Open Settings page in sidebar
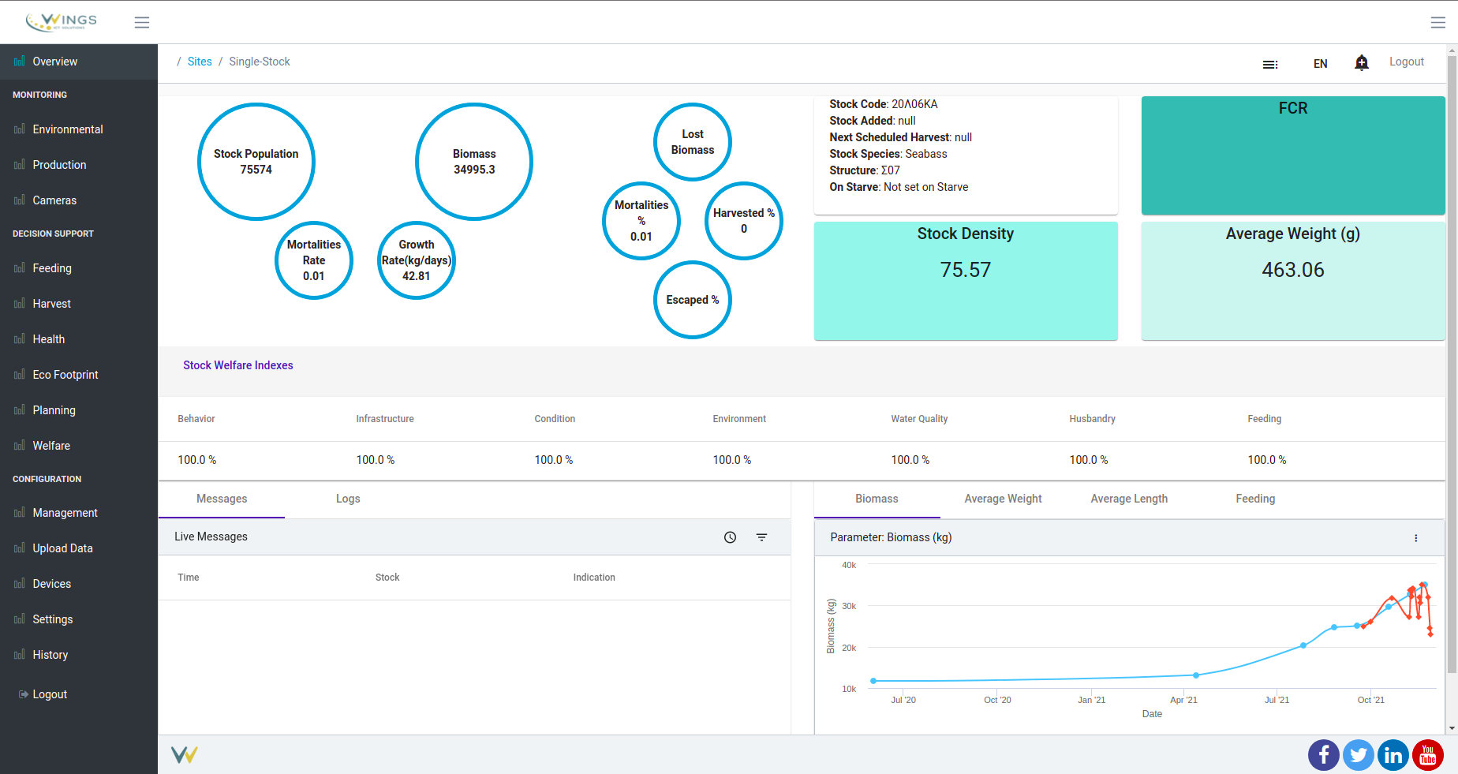The height and width of the screenshot is (774, 1458). (79, 619)
